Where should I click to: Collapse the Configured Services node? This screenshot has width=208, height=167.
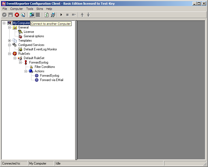(10, 45)
